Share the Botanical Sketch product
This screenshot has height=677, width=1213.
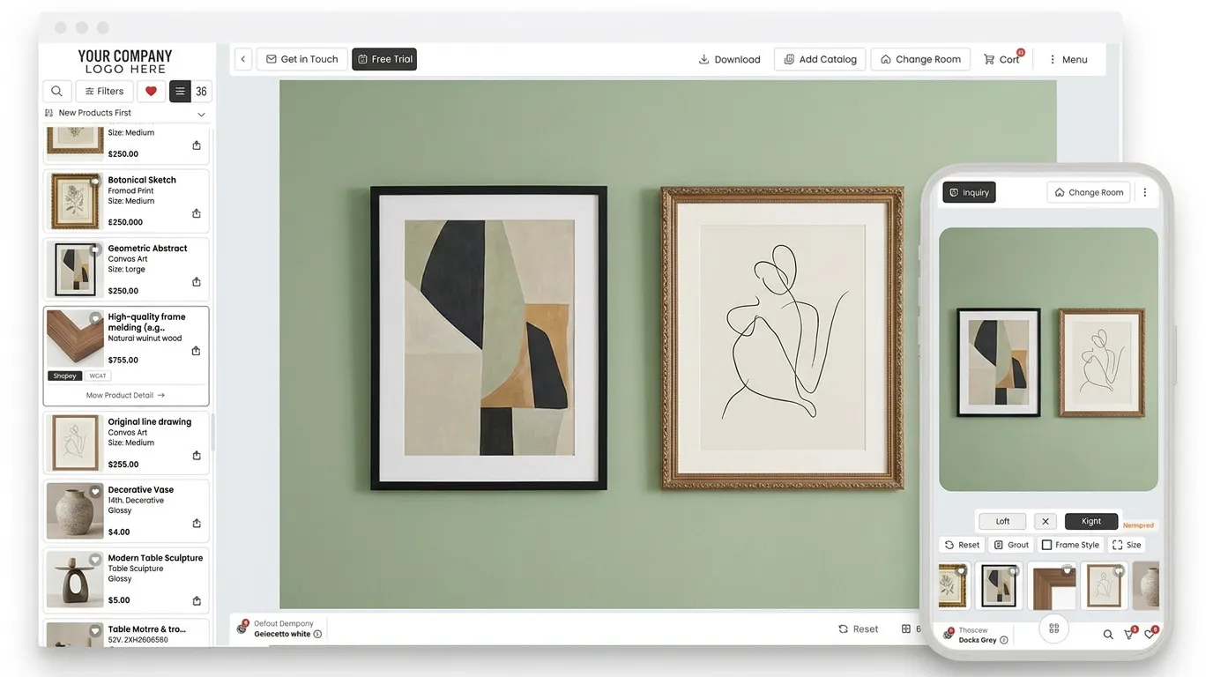(197, 213)
